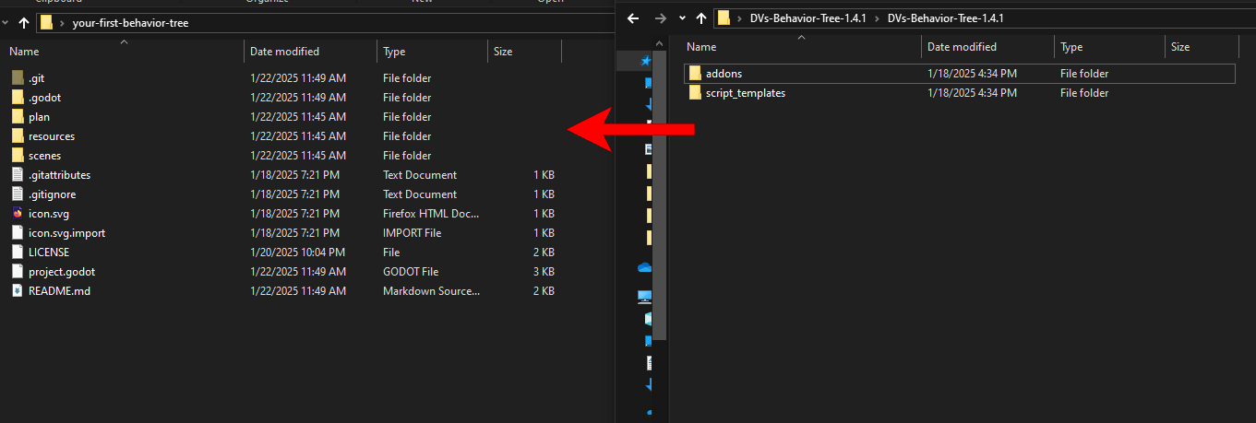Click "Text Document" type of .gitattributes row

[x=420, y=175]
